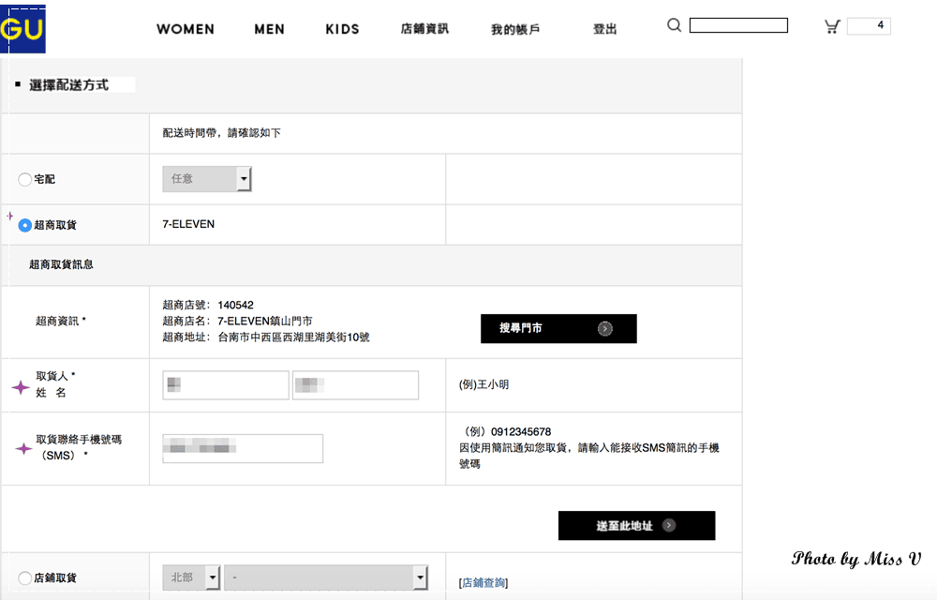This screenshot has height=600, width=937.
Task: Open the MEN menu
Action: (x=270, y=29)
